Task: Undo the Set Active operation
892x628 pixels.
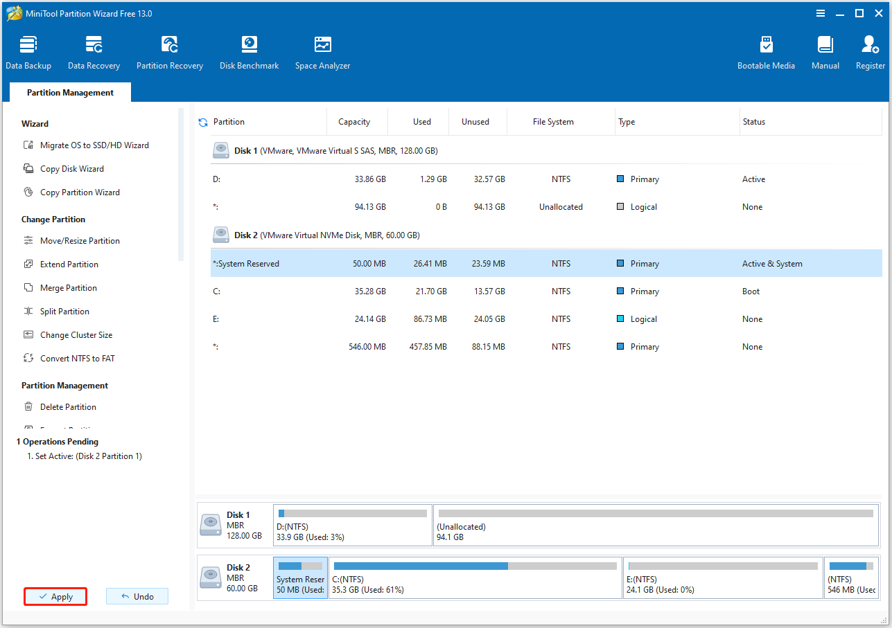Action: 137,596
